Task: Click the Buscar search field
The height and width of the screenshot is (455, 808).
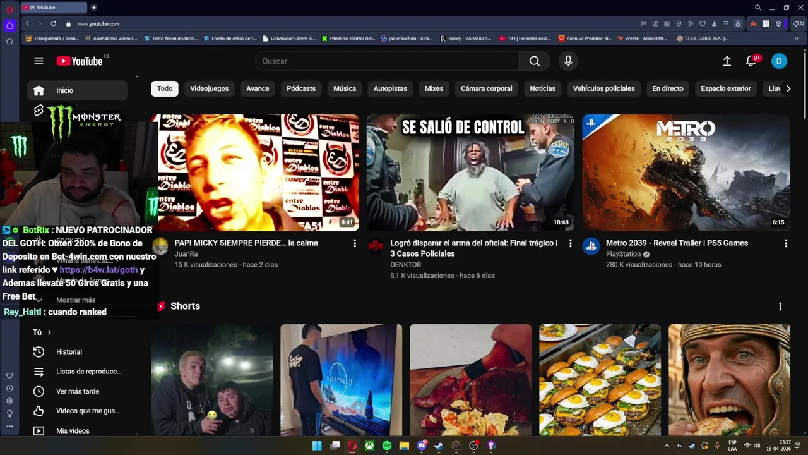Action: [x=387, y=61]
